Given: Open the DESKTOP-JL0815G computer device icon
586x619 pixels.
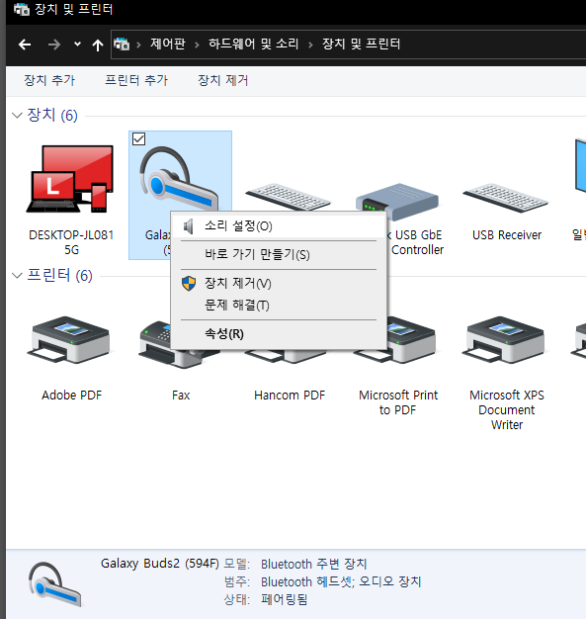Looking at the screenshot, I should [x=70, y=179].
